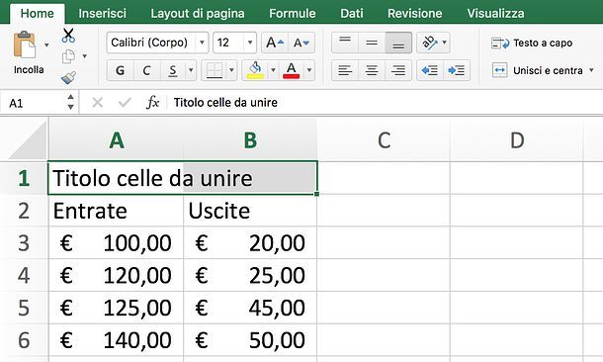Open the font color dropdown arrow

point(309,70)
